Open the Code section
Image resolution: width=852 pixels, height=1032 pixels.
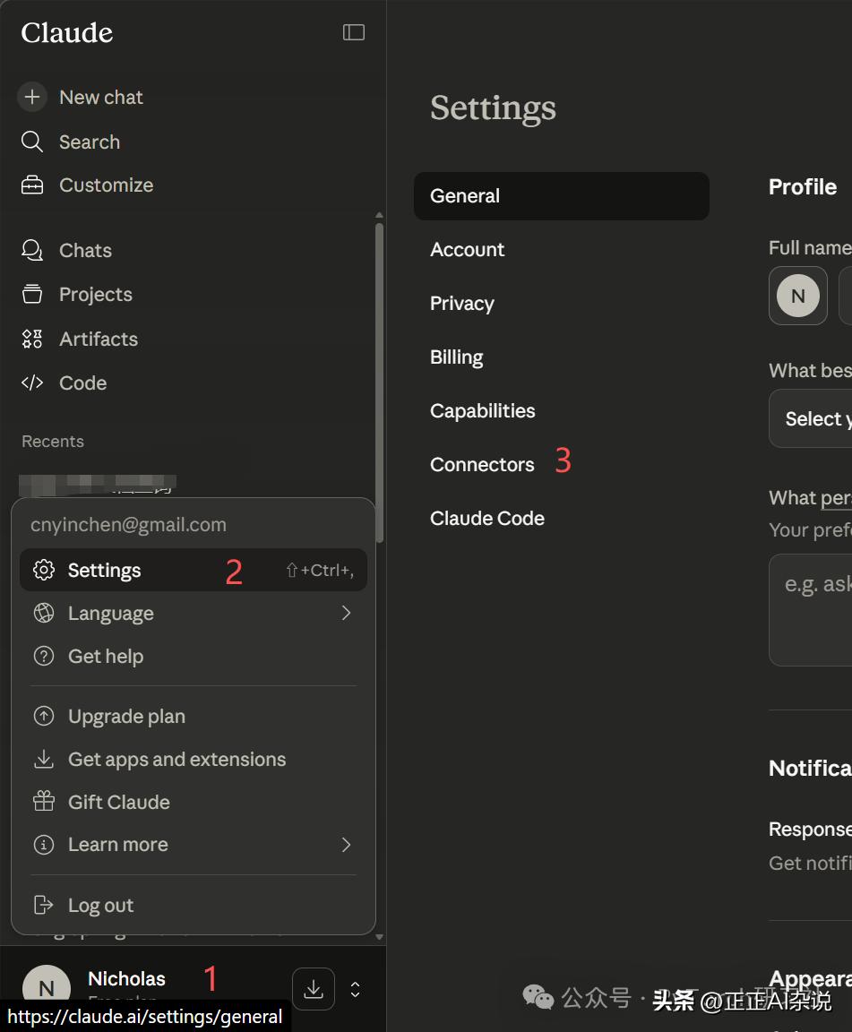(x=82, y=383)
